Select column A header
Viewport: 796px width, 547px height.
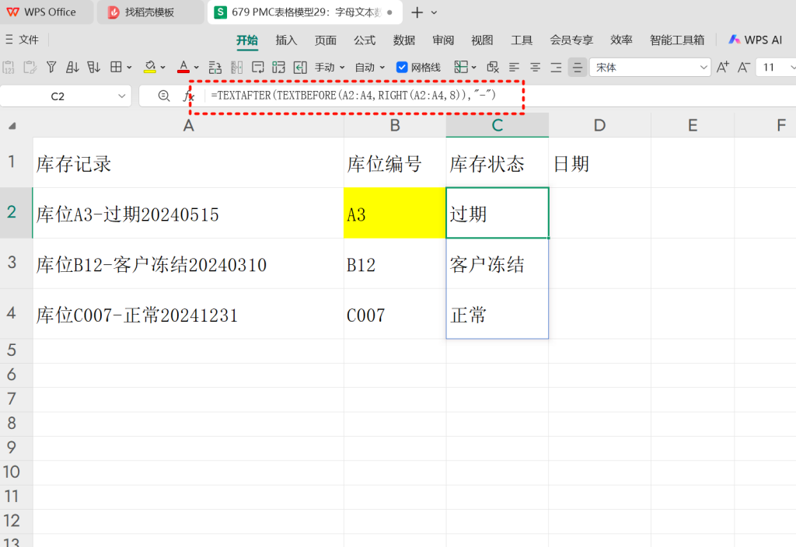(x=188, y=125)
